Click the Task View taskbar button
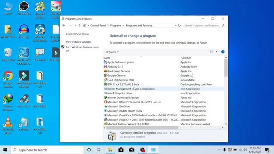274x154 pixels. (99, 150)
